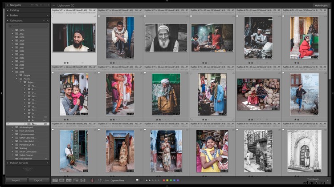This screenshot has width=334, height=187.
Task: Apply the purple color label
Action: point(178,180)
